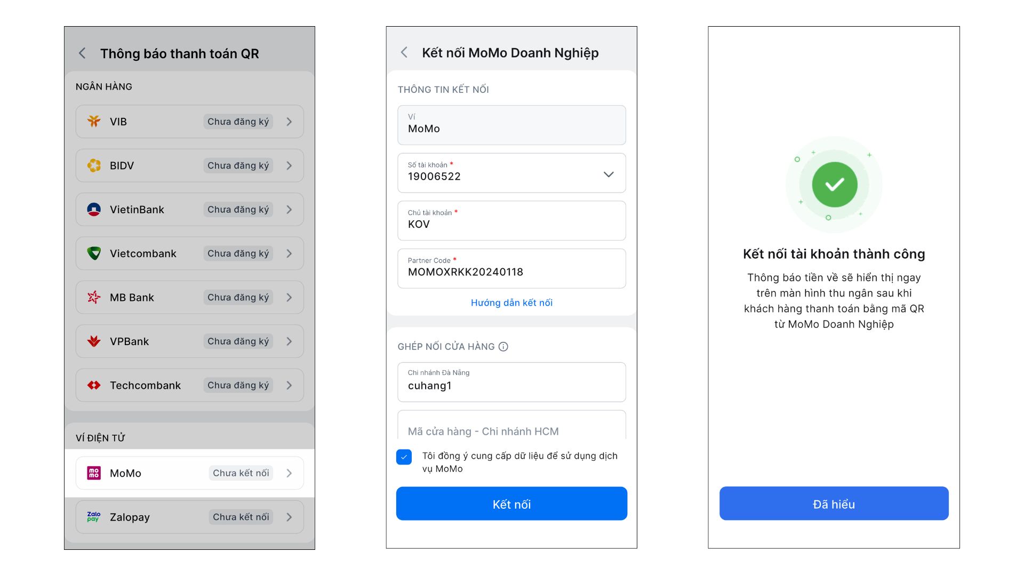
Task: Click the Techcombank red diamond logo
Action: click(94, 385)
